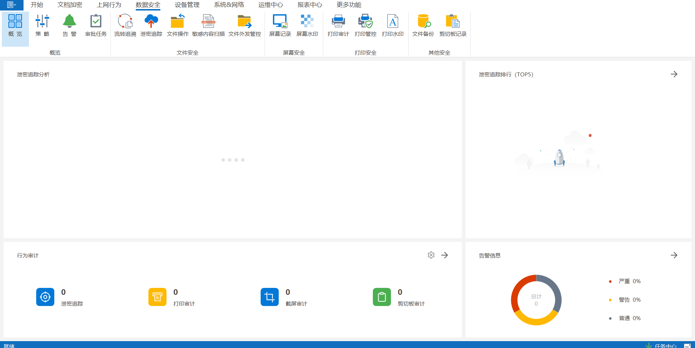
Task: Open 行为审计 settings gear
Action: (x=431, y=255)
